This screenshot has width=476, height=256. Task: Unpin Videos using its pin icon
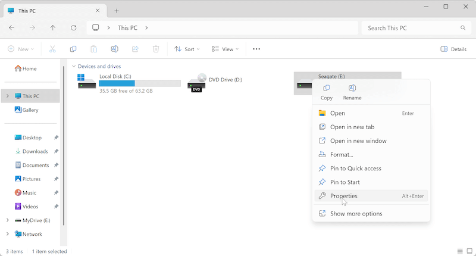[56, 207]
